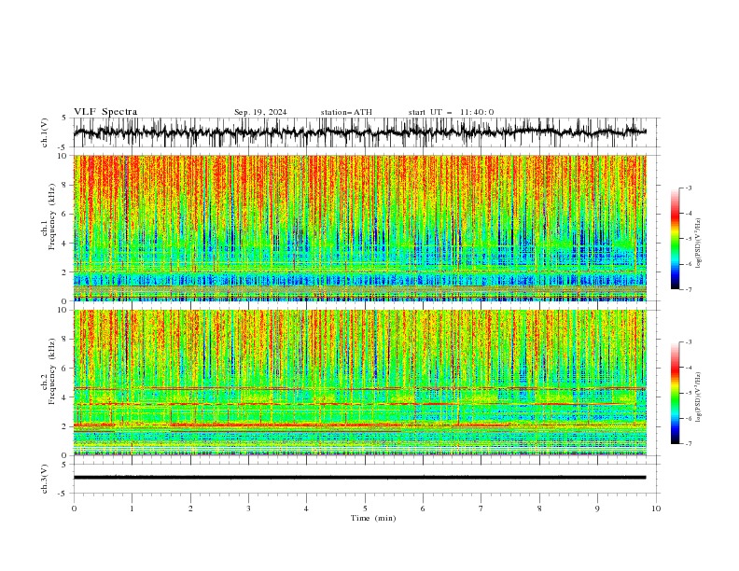Click time axis tick label "3"
This screenshot has height=571, width=739.
tap(248, 508)
